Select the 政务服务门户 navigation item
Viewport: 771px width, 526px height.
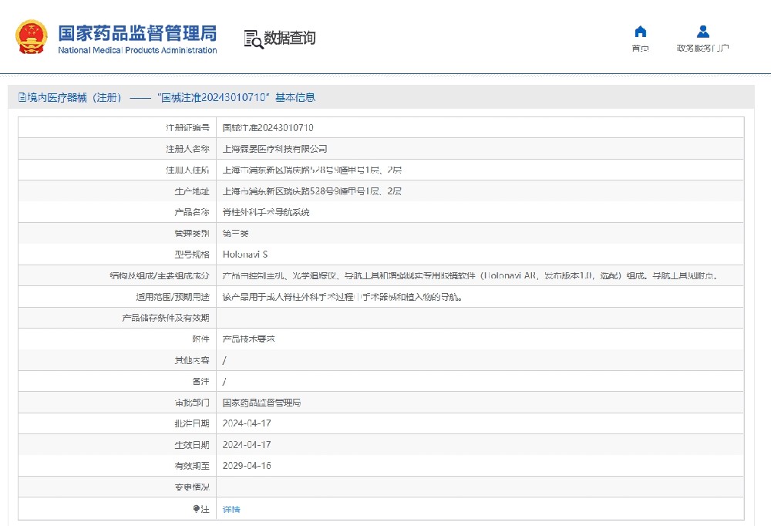click(703, 39)
